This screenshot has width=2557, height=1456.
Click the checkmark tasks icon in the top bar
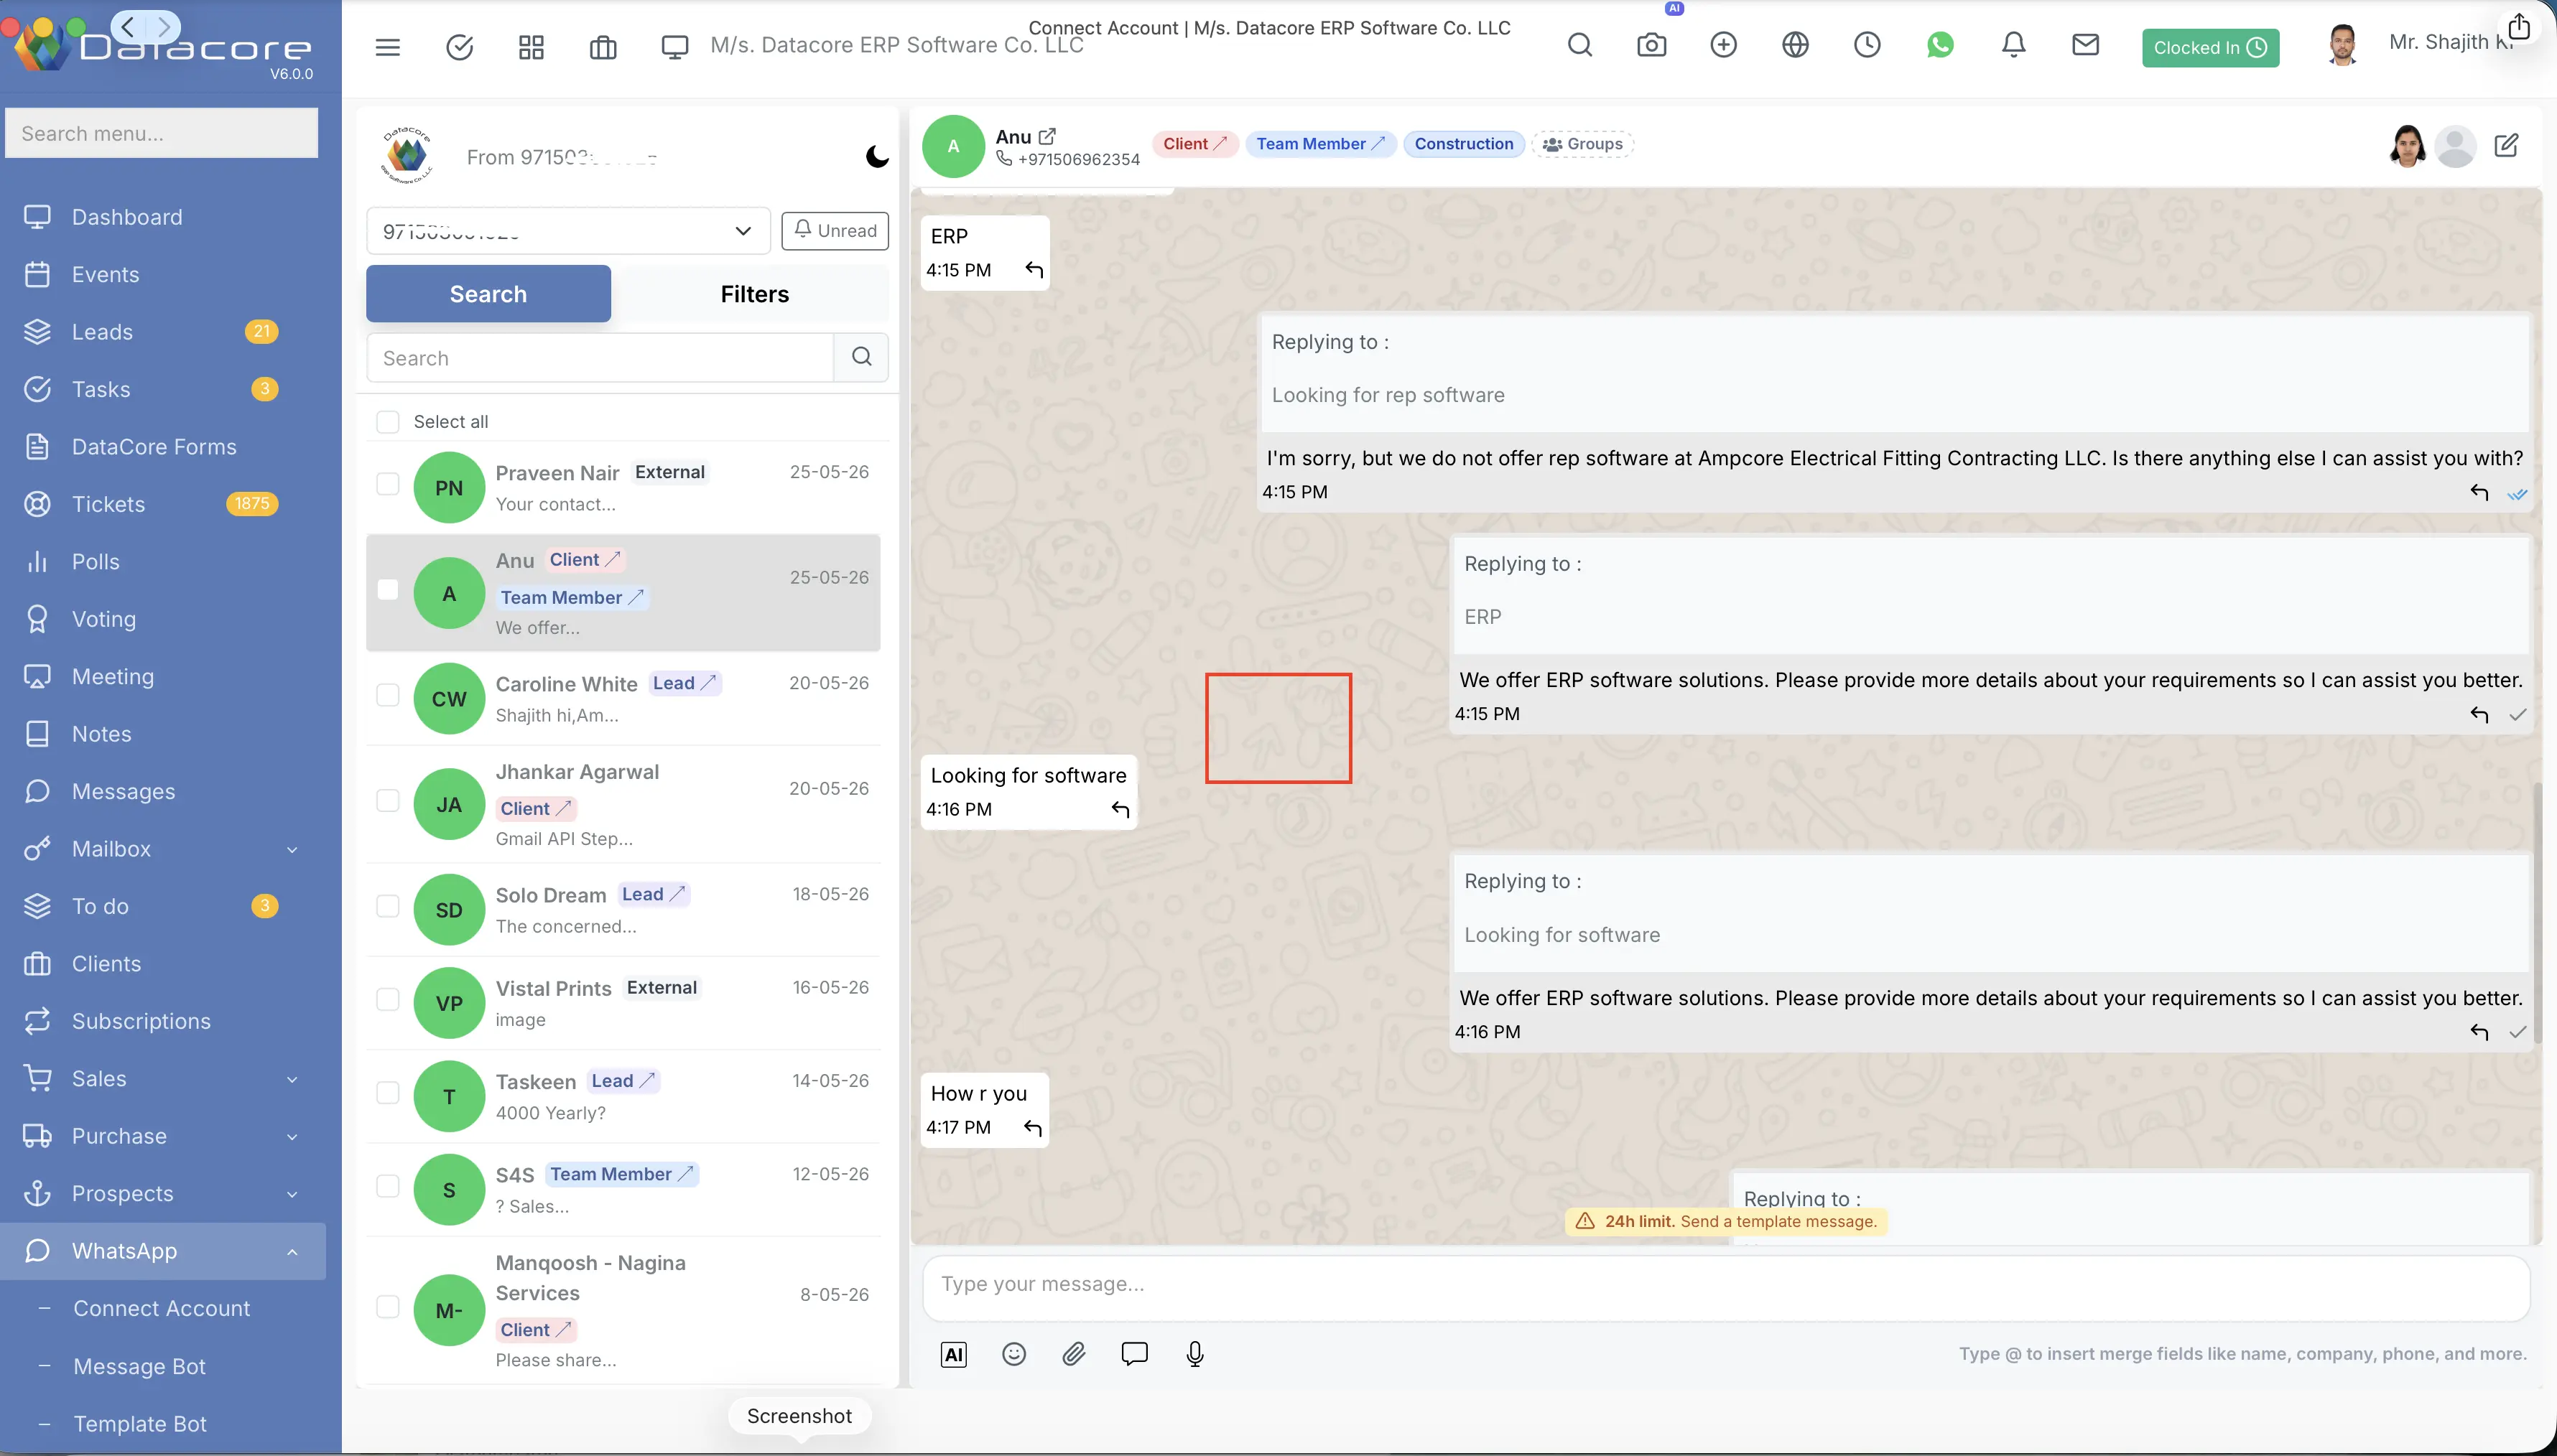click(459, 46)
